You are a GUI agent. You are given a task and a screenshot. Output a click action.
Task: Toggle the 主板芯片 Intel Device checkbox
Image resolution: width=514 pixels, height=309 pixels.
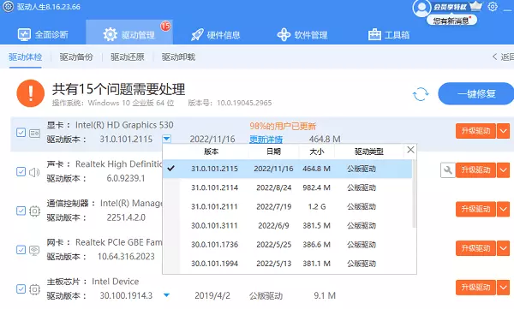pyautogui.click(x=21, y=289)
